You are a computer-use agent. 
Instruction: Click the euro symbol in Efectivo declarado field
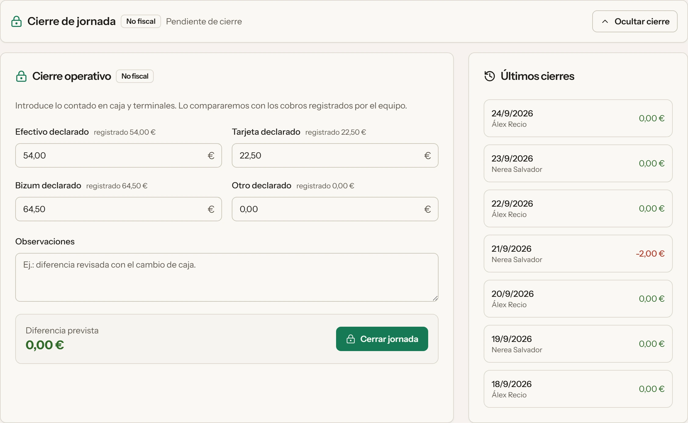click(x=211, y=156)
